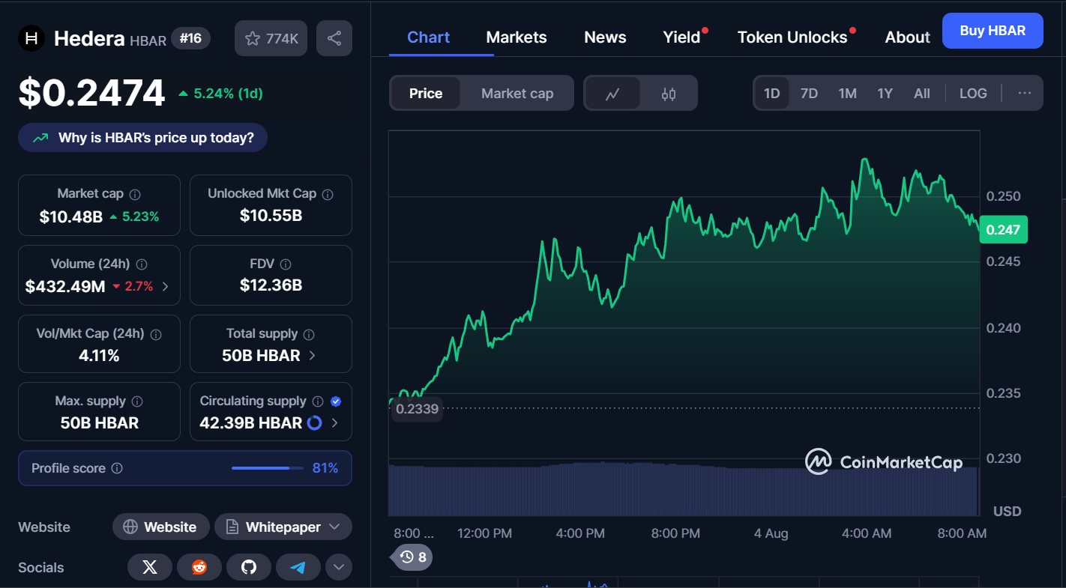Show Circulating supply info icon

pos(318,401)
